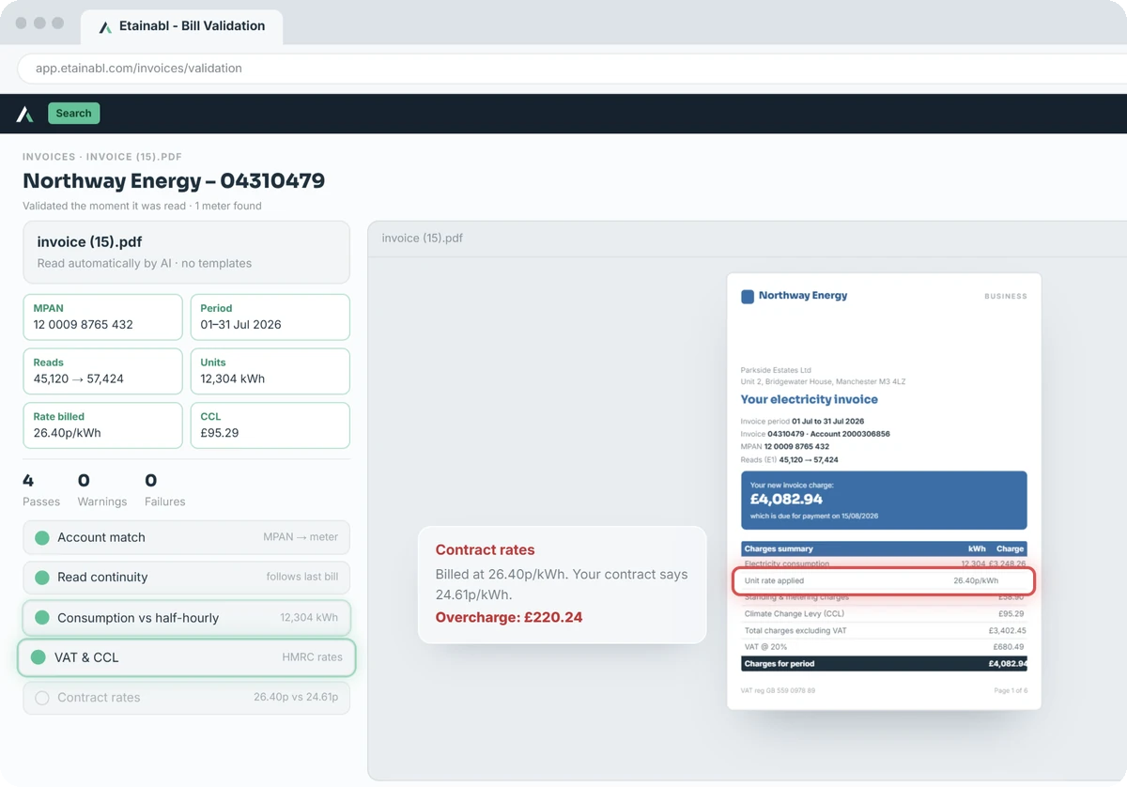Select the Units card
Screen dimensions: 1127x787
[270, 371]
